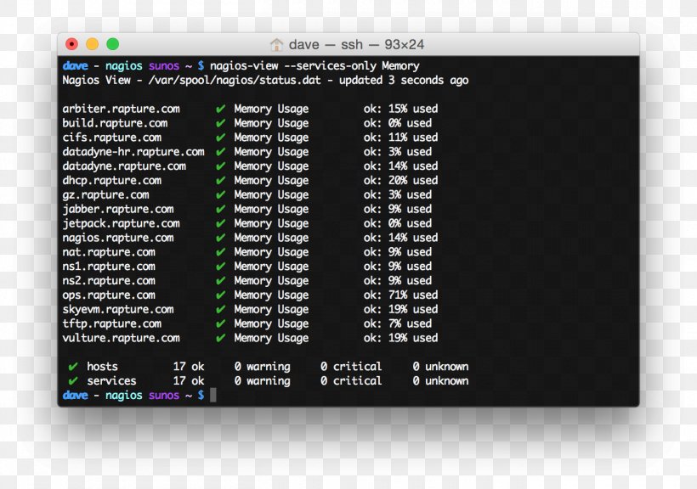697x489 pixels.
Task: Click the green checkmark beside datadyne.rapture.com
Action: tap(220, 166)
